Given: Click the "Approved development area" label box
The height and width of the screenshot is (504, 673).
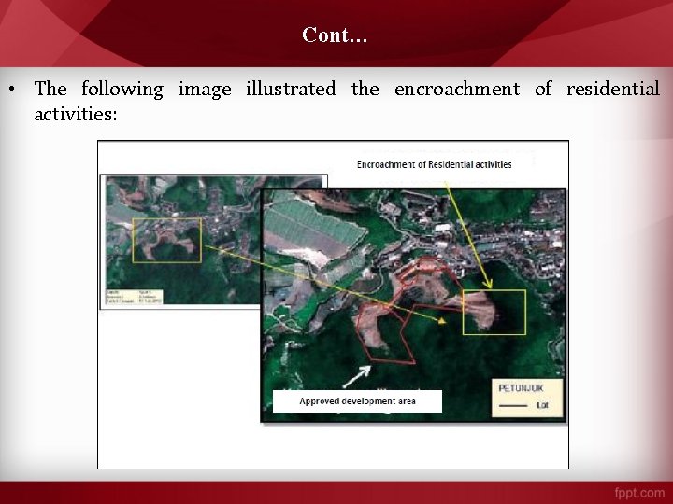Looking at the screenshot, I should [x=357, y=401].
